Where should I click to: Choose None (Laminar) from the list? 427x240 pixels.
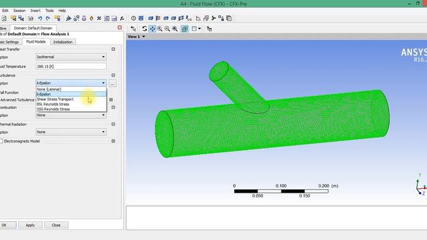[x=71, y=89]
